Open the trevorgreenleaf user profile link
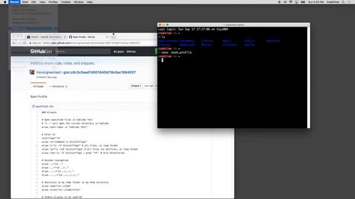355x199 pixels. pyautogui.click(x=48, y=72)
